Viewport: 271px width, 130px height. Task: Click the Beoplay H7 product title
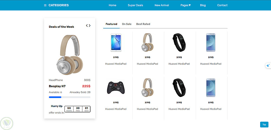click(57, 86)
